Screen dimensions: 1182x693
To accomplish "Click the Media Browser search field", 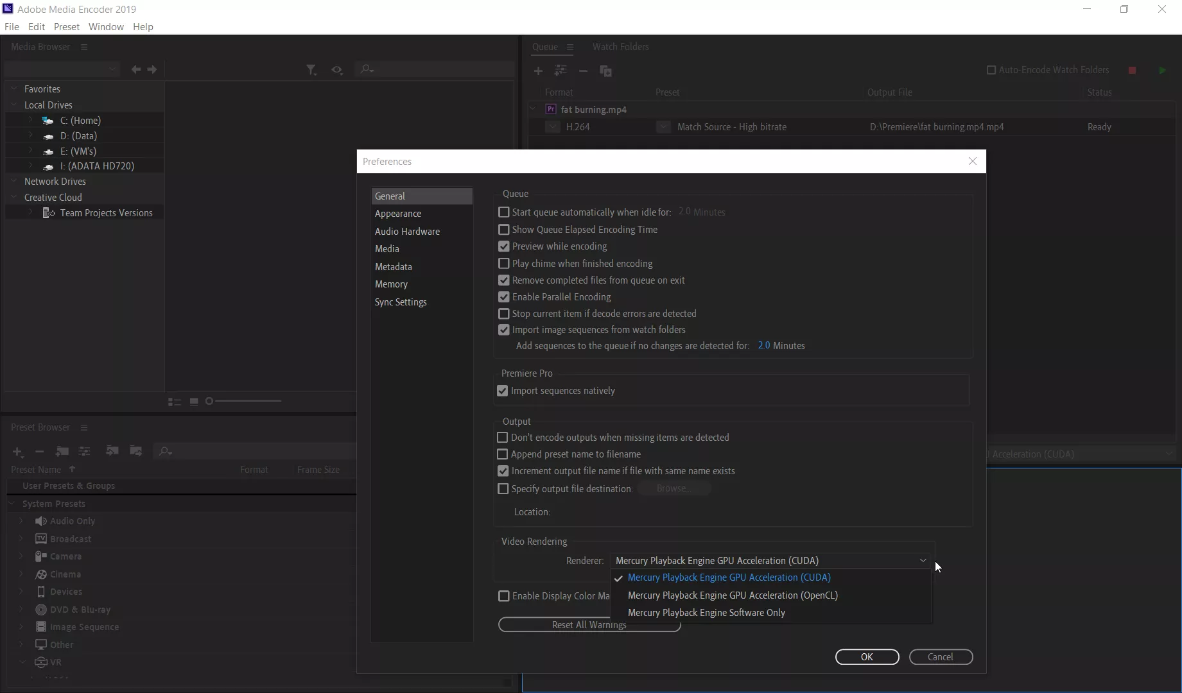I will pos(435,69).
